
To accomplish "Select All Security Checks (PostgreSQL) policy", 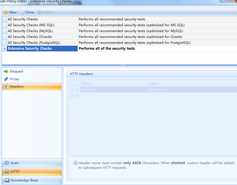I will pos(34,43).
